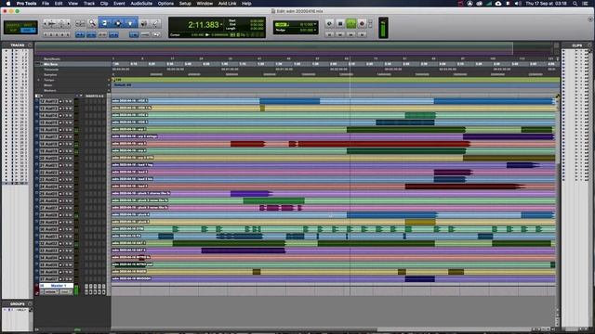Open the Edit window toolbar menu
The height and width of the screenshot is (334, 595).
(590, 19)
